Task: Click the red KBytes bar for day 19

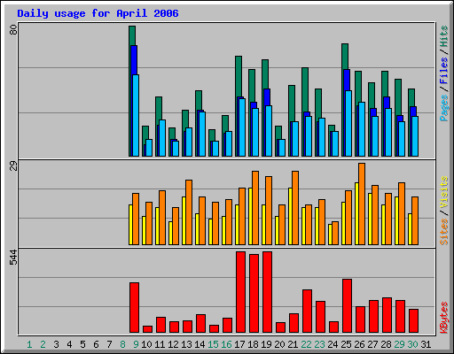Action: [x=267, y=292]
